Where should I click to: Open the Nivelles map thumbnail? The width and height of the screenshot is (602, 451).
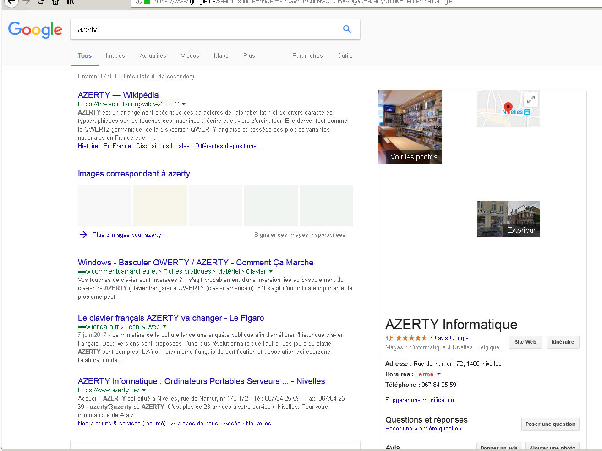coord(509,109)
